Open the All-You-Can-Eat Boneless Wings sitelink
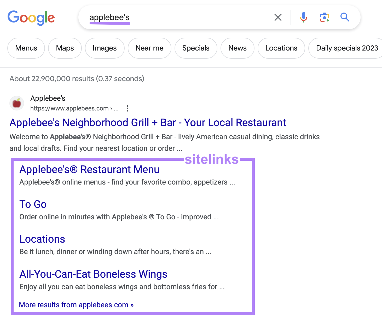Image resolution: width=382 pixels, height=323 pixels. coord(93,274)
